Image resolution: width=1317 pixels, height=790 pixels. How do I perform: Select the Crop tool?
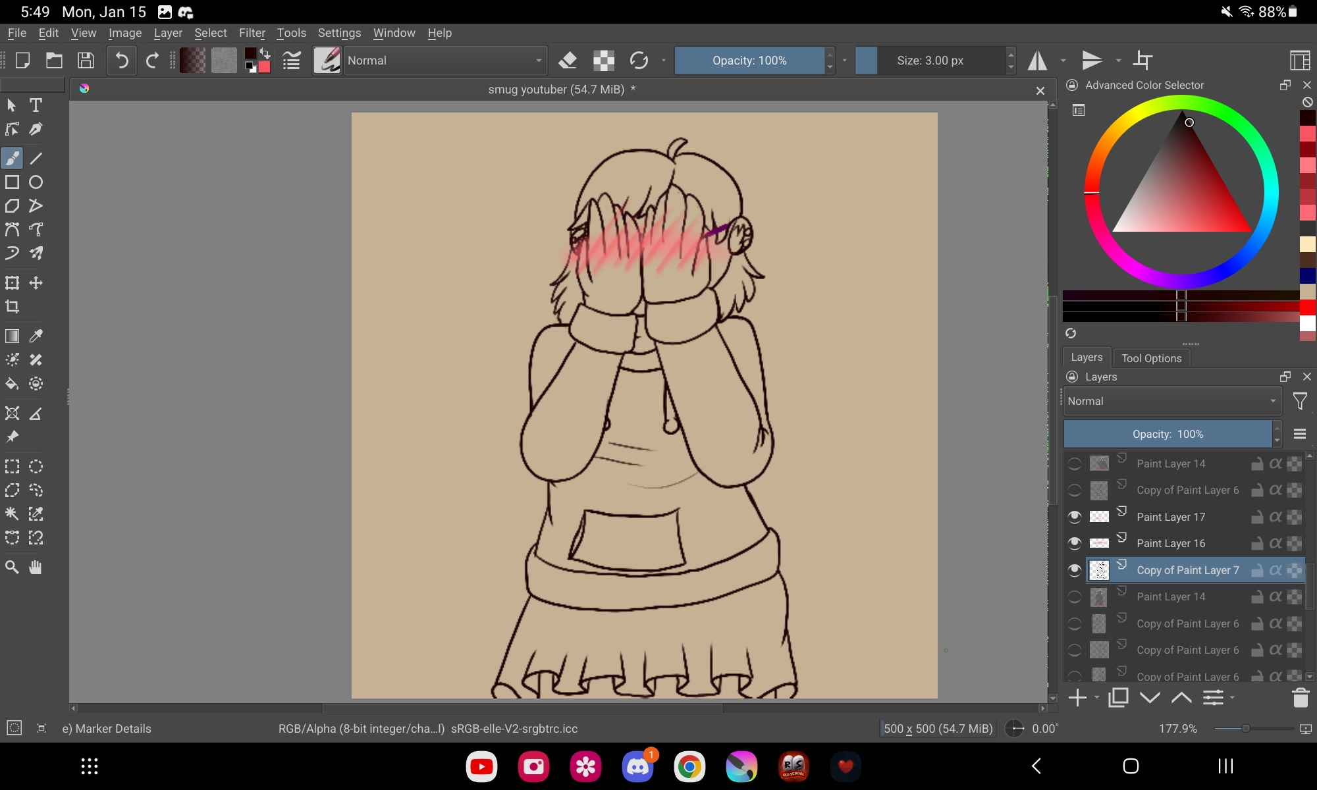tap(12, 307)
